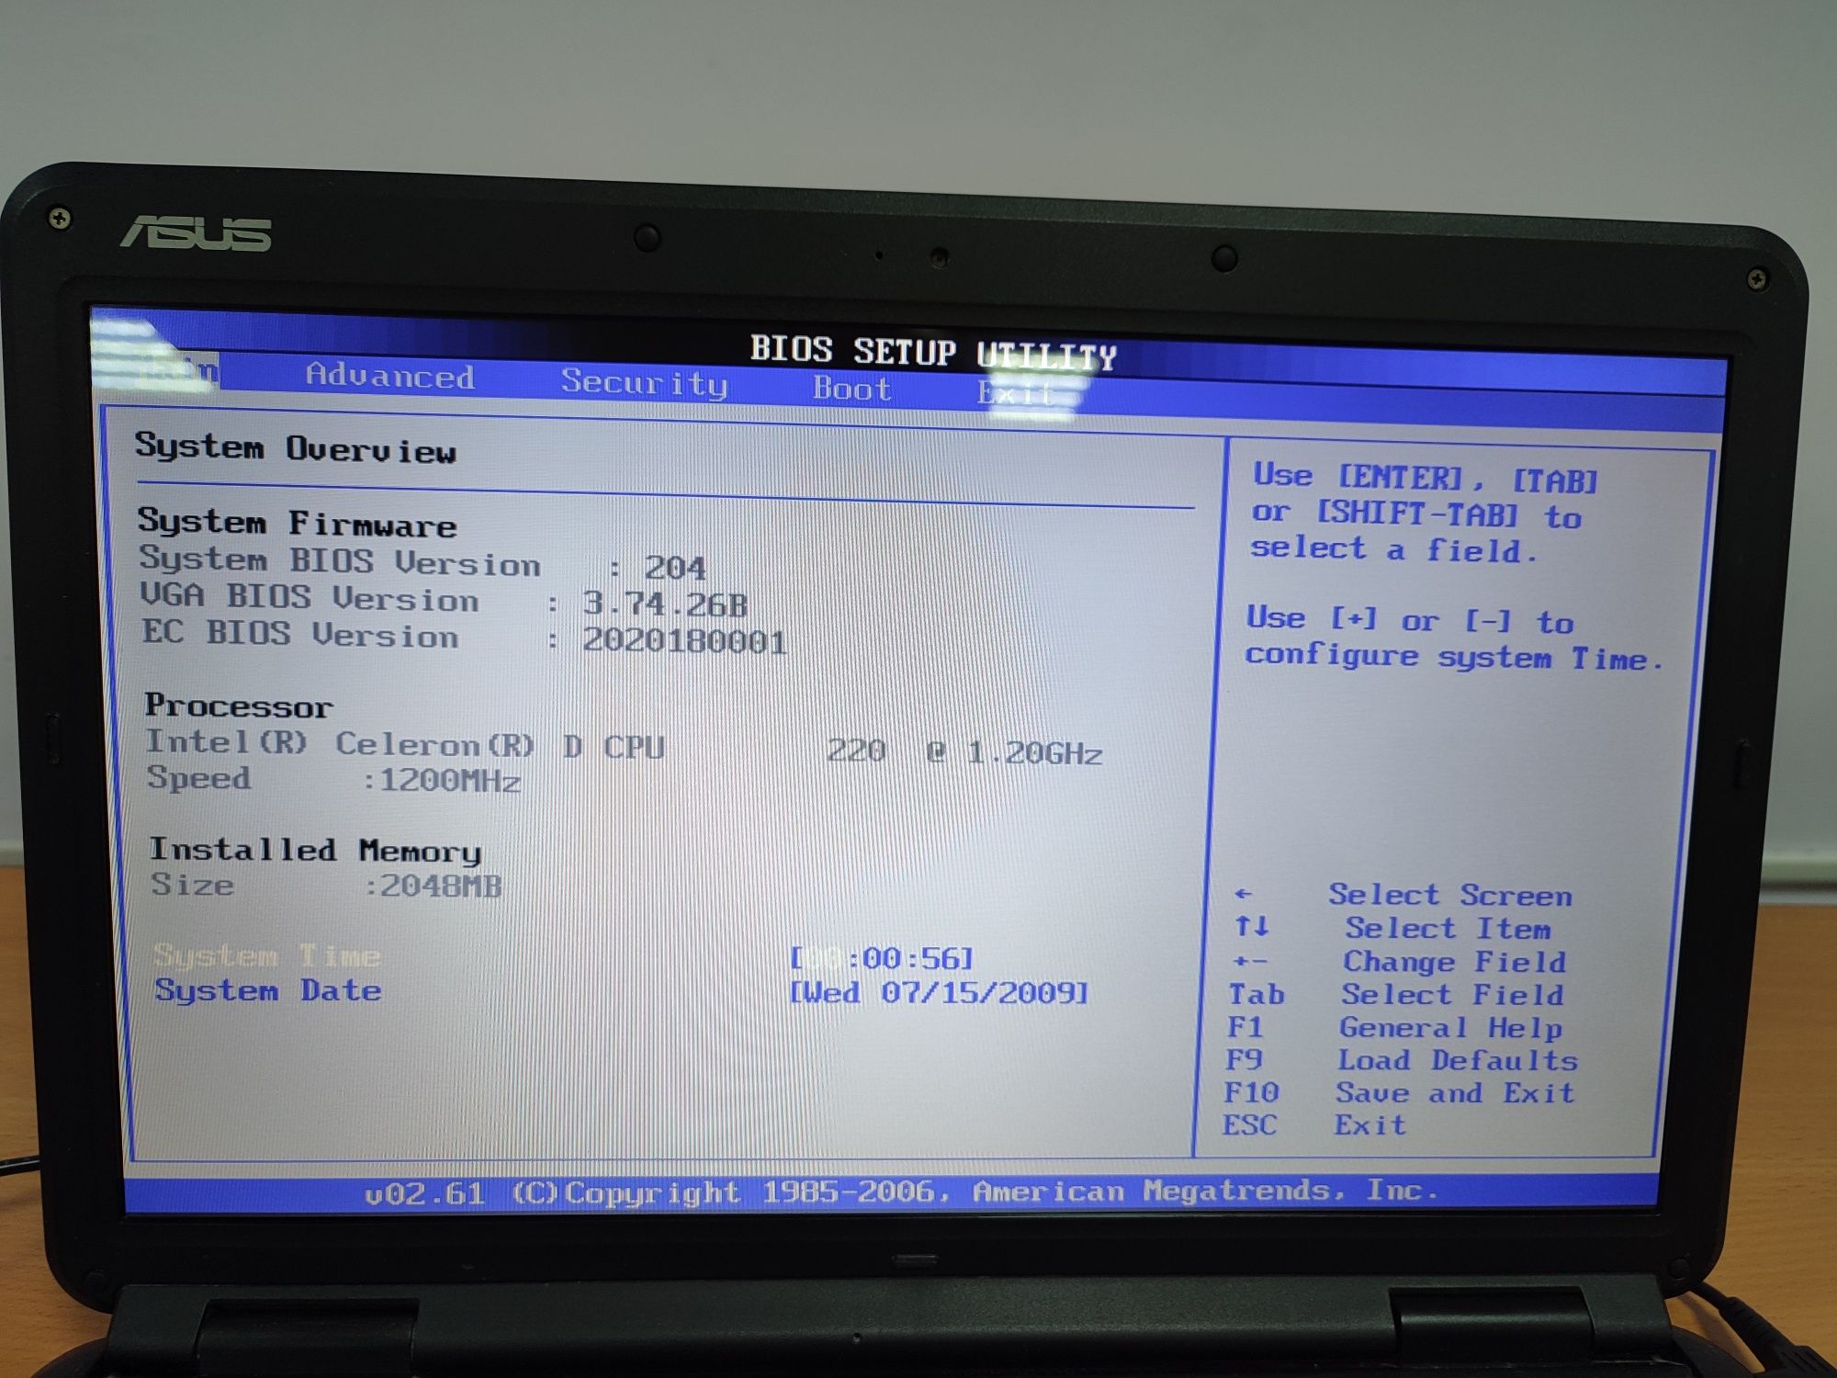Screen dimensions: 1837x1378
Task: Click System BIOS Version value 204
Action: pyautogui.click(x=675, y=568)
